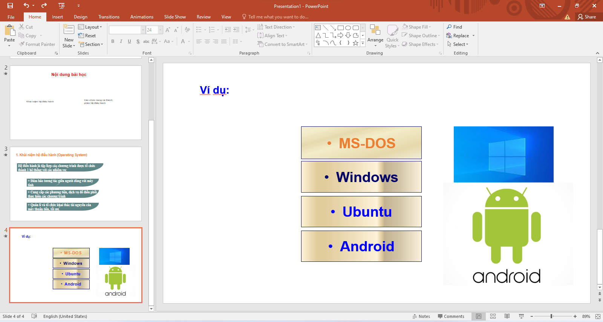The height and width of the screenshot is (322, 603).
Task: Click the Share button
Action: (587, 17)
